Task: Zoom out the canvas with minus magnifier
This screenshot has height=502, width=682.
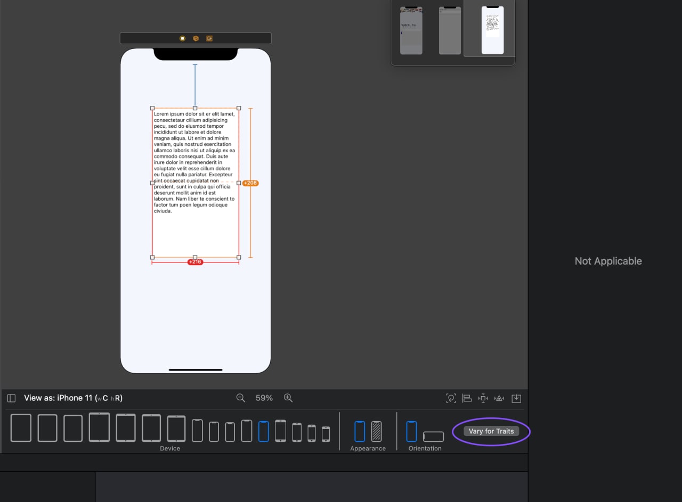Action: (x=241, y=398)
